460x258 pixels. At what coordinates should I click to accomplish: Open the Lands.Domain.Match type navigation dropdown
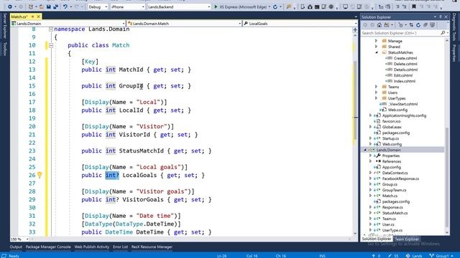(184, 24)
